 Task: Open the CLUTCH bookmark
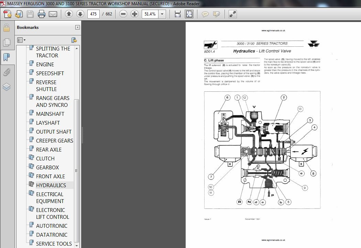[45, 158]
